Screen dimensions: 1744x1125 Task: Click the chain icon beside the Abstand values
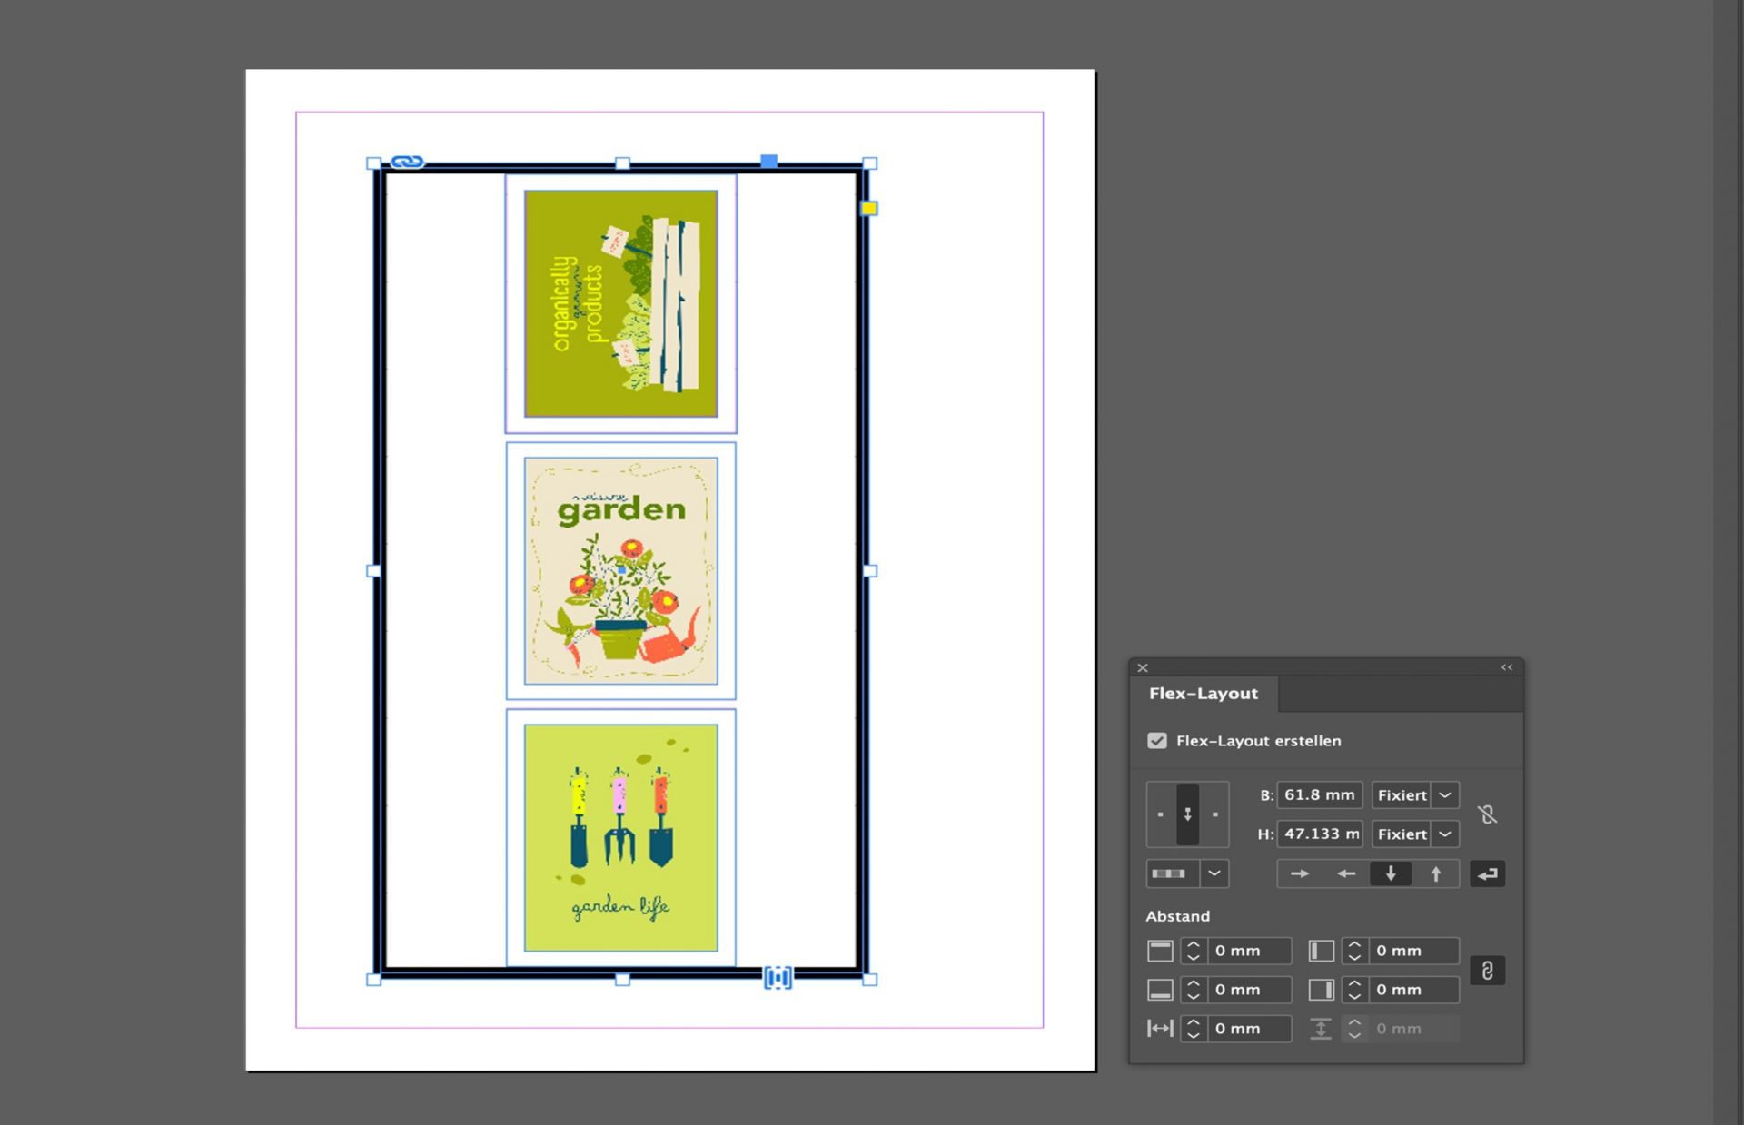(x=1488, y=971)
